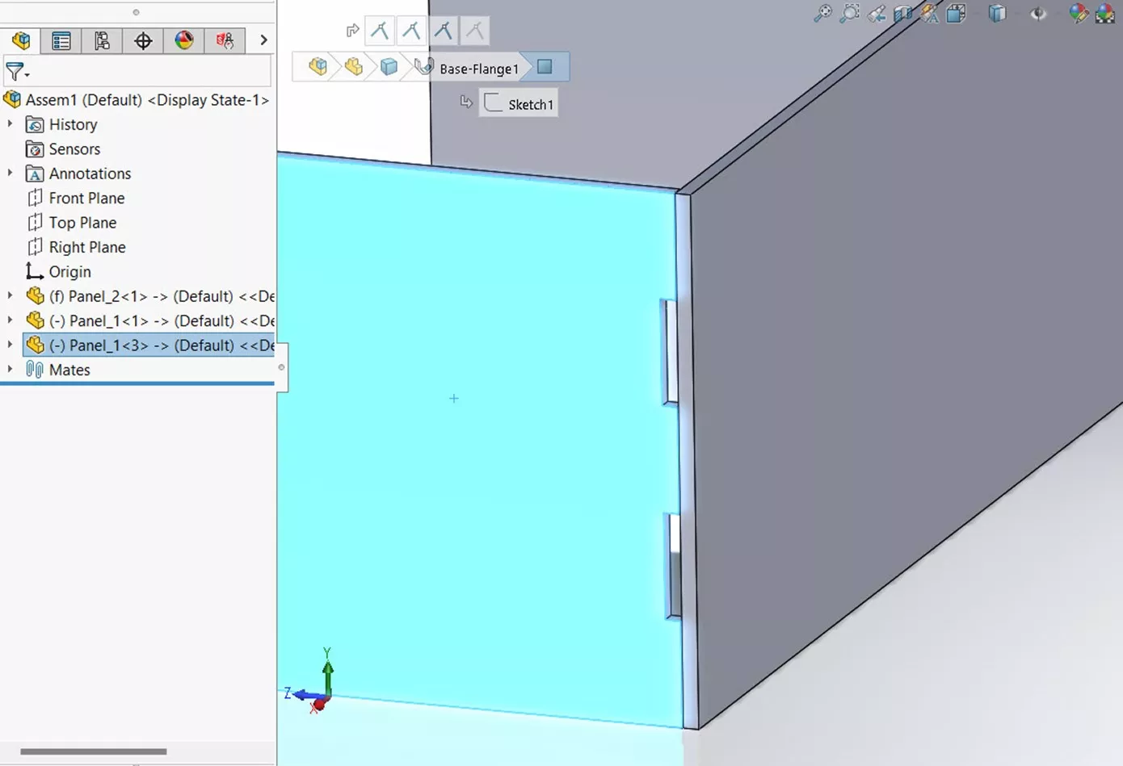The height and width of the screenshot is (766, 1123).
Task: Select Base-Flange1 in the breadcrumb
Action: point(478,68)
